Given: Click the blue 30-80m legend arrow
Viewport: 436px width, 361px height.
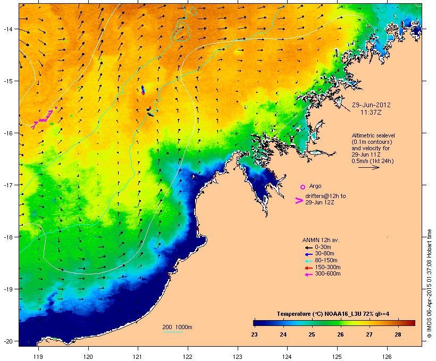Looking at the screenshot, I should coord(309,254).
